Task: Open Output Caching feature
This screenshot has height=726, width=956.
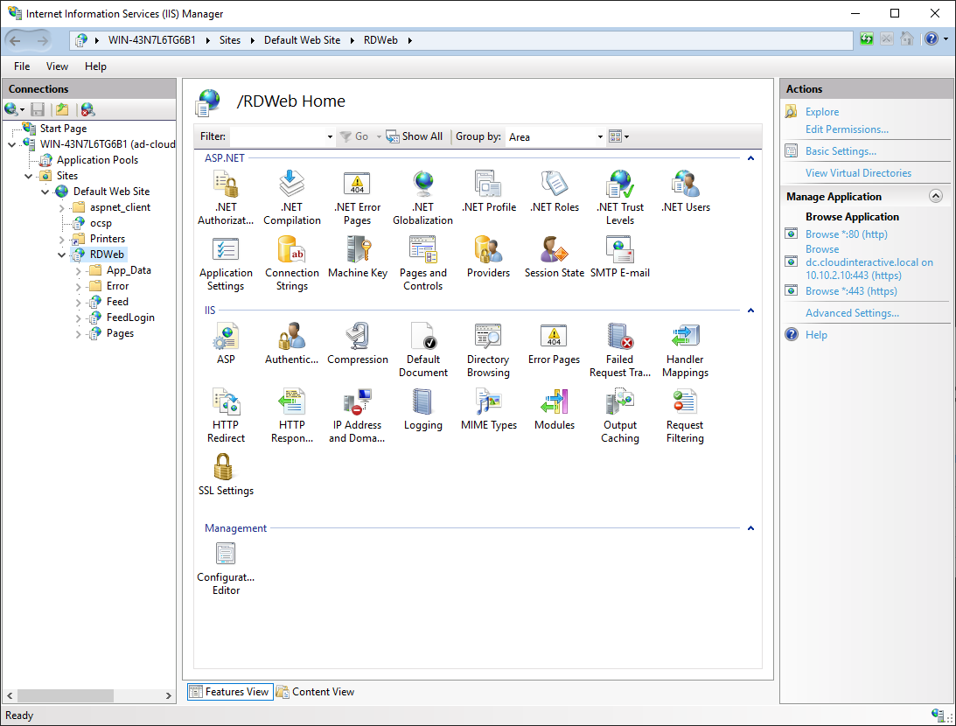Action: pyautogui.click(x=619, y=415)
